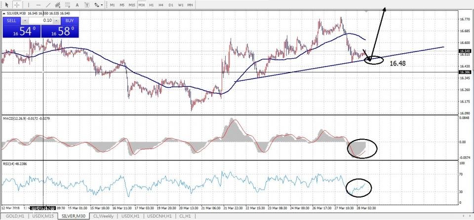
Task: Select the text 'A' tool
Action: 77,5
